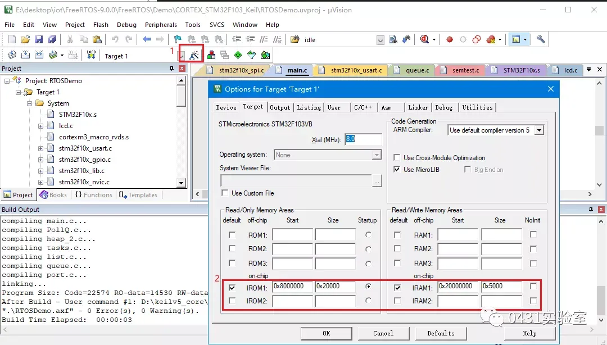Click the Save All icon

click(x=52, y=39)
